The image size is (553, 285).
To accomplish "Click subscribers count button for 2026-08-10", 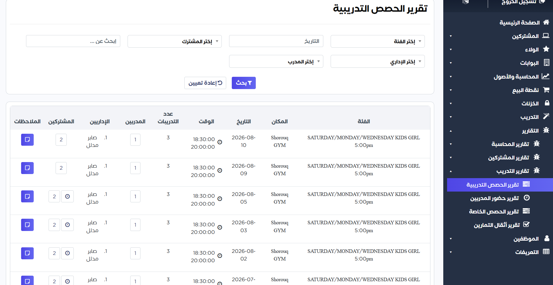I will pyautogui.click(x=61, y=140).
